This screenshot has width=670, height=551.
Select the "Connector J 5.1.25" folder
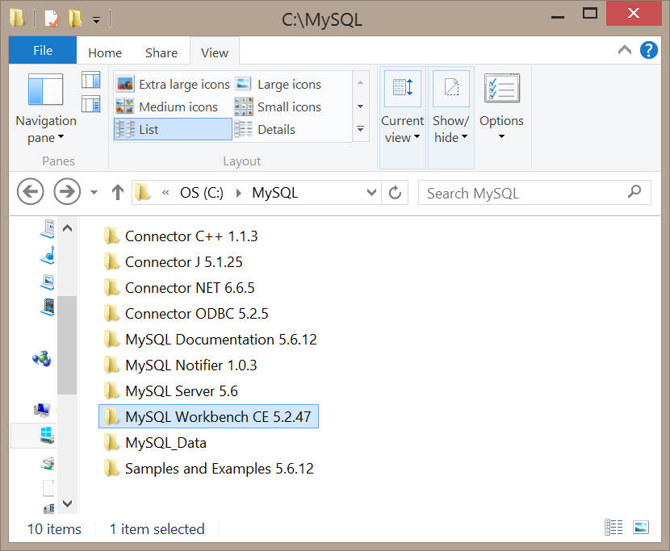[x=173, y=262]
